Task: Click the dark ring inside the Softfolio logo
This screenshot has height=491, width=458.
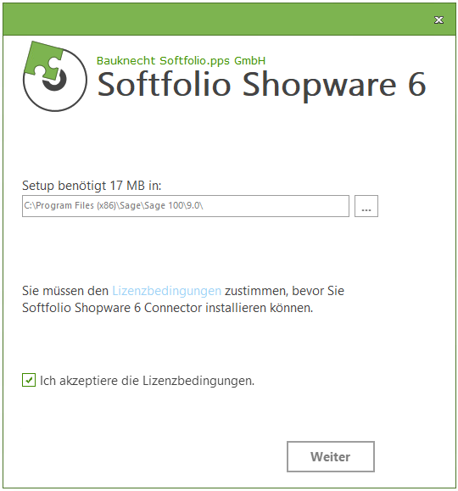Action: [x=55, y=81]
